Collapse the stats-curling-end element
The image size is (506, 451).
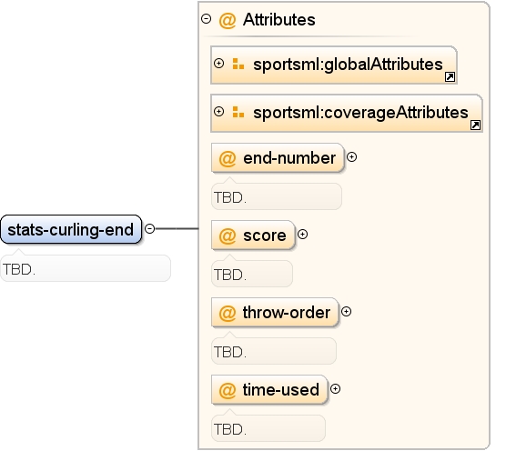click(150, 229)
